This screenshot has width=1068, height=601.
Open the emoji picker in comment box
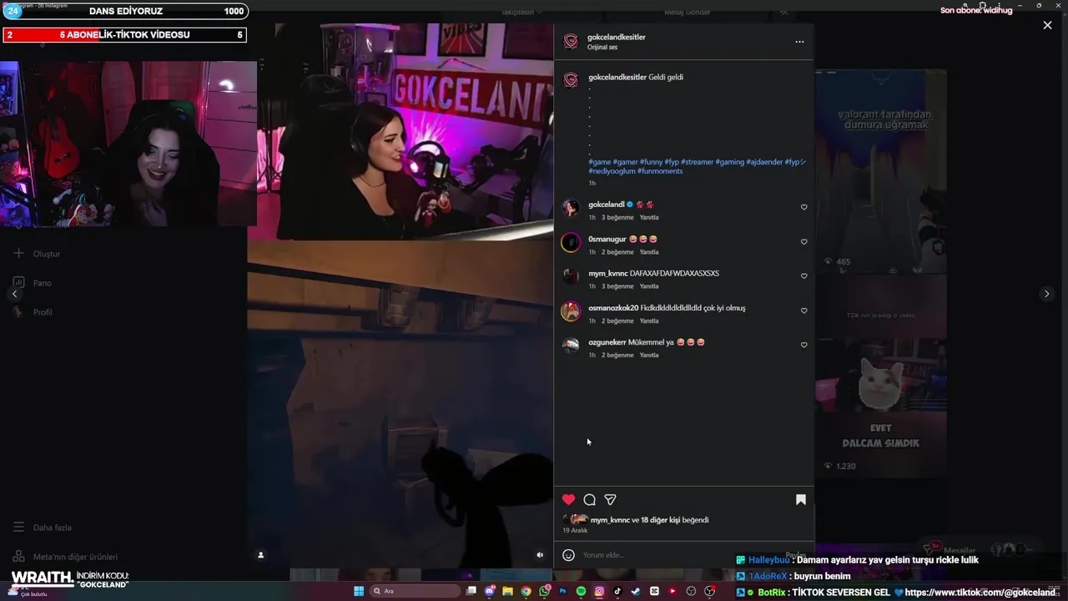(568, 555)
